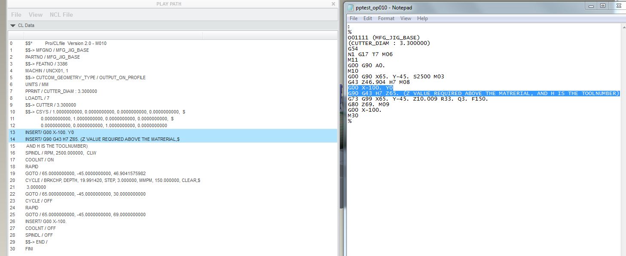Open File menu in Play Path window
The width and height of the screenshot is (626, 256).
[x=16, y=15]
